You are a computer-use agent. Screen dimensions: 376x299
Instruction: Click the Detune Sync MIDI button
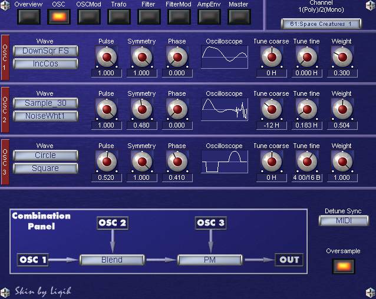(343, 220)
